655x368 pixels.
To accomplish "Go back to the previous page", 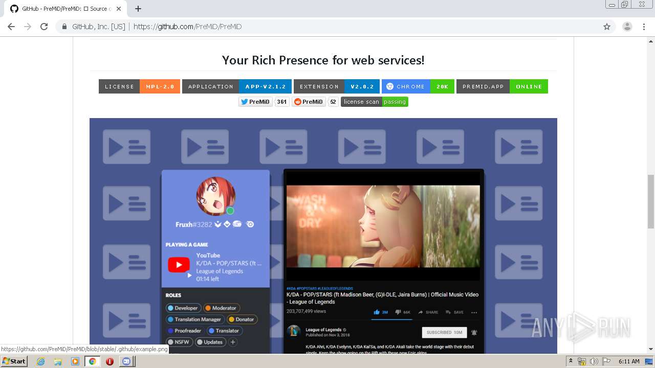I will [x=11, y=27].
